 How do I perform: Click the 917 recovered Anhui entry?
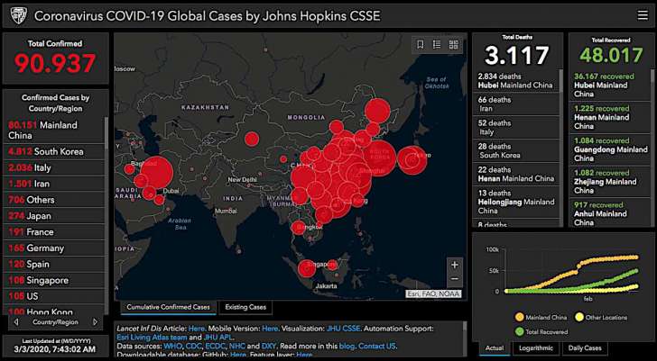tap(609, 213)
